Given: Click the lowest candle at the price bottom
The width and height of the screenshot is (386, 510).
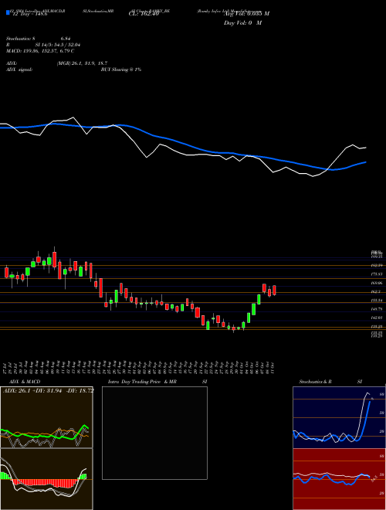Looking at the screenshot, I should [x=233, y=329].
